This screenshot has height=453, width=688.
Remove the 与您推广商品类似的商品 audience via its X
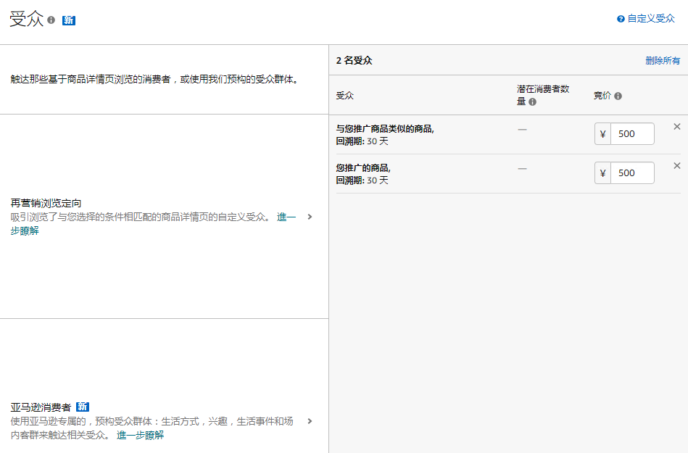676,126
